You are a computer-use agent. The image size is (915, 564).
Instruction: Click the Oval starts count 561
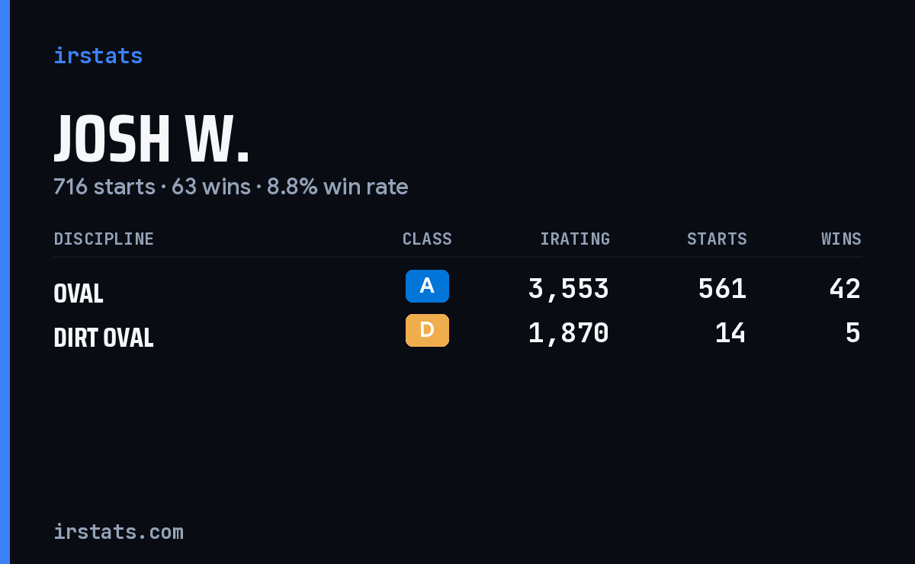(722, 289)
